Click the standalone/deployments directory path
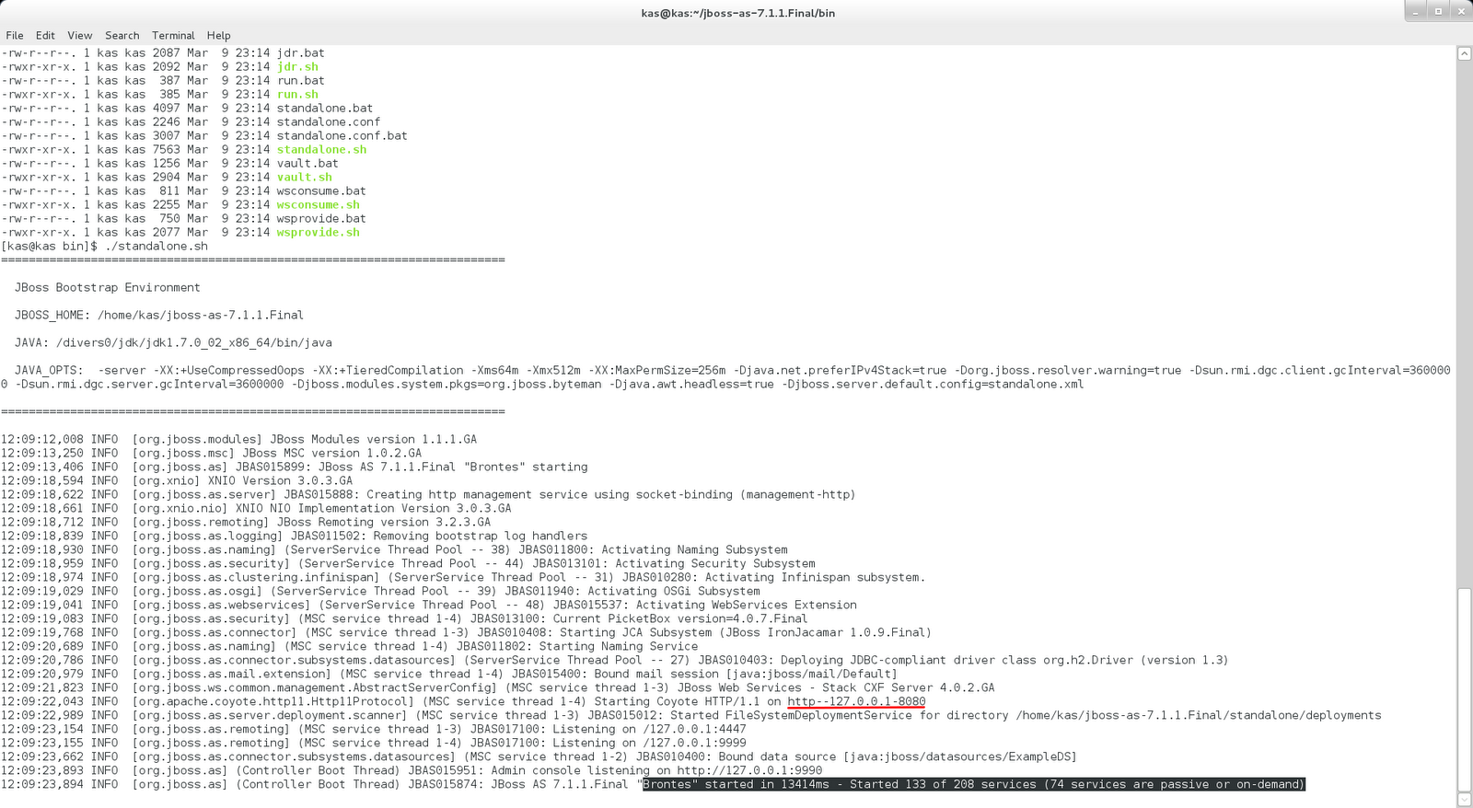The width and height of the screenshot is (1473, 808). point(1199,715)
